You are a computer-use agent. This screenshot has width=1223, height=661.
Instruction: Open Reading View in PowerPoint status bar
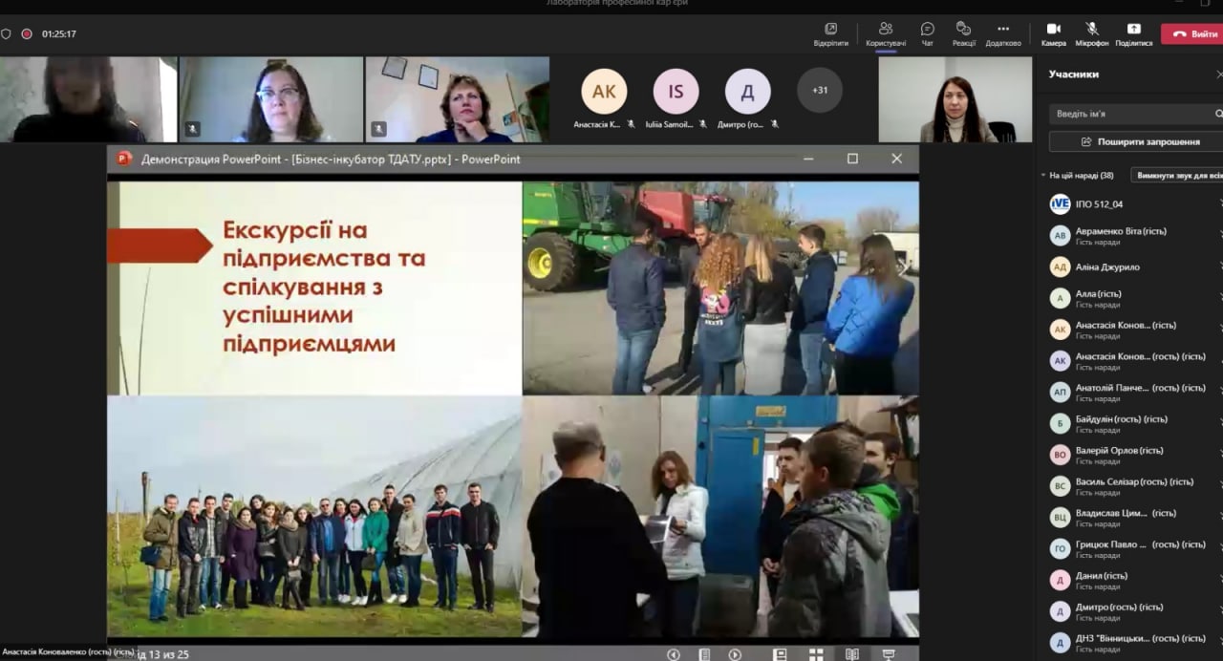click(851, 654)
